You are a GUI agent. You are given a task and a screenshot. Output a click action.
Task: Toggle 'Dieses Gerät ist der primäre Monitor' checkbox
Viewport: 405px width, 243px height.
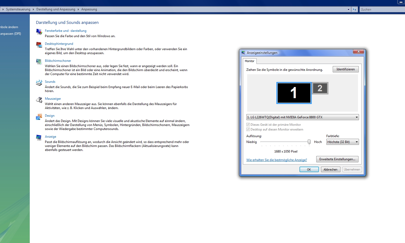[248, 125]
